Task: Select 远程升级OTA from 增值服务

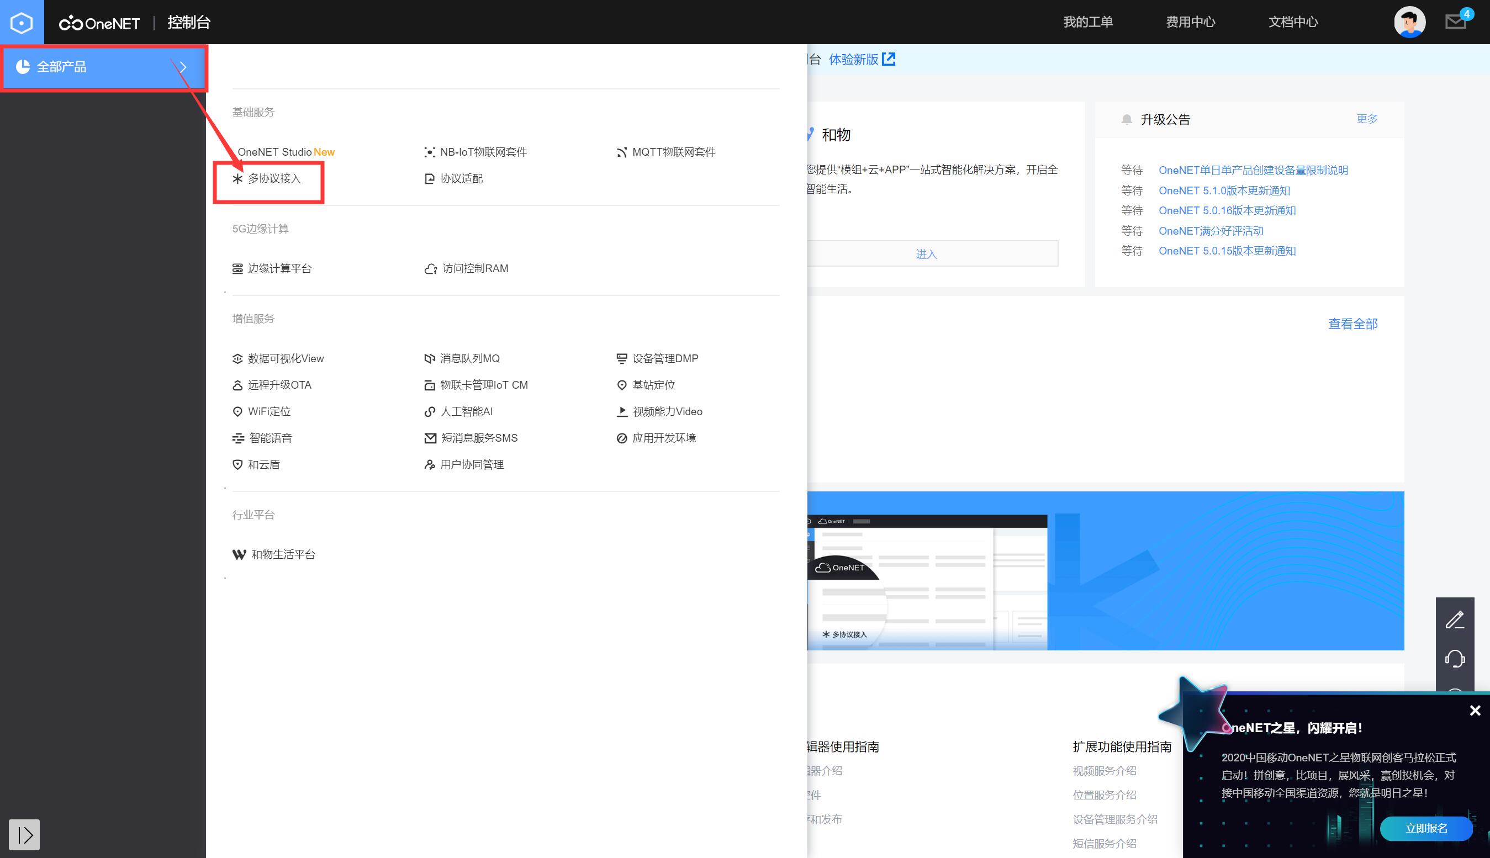Action: 279,385
